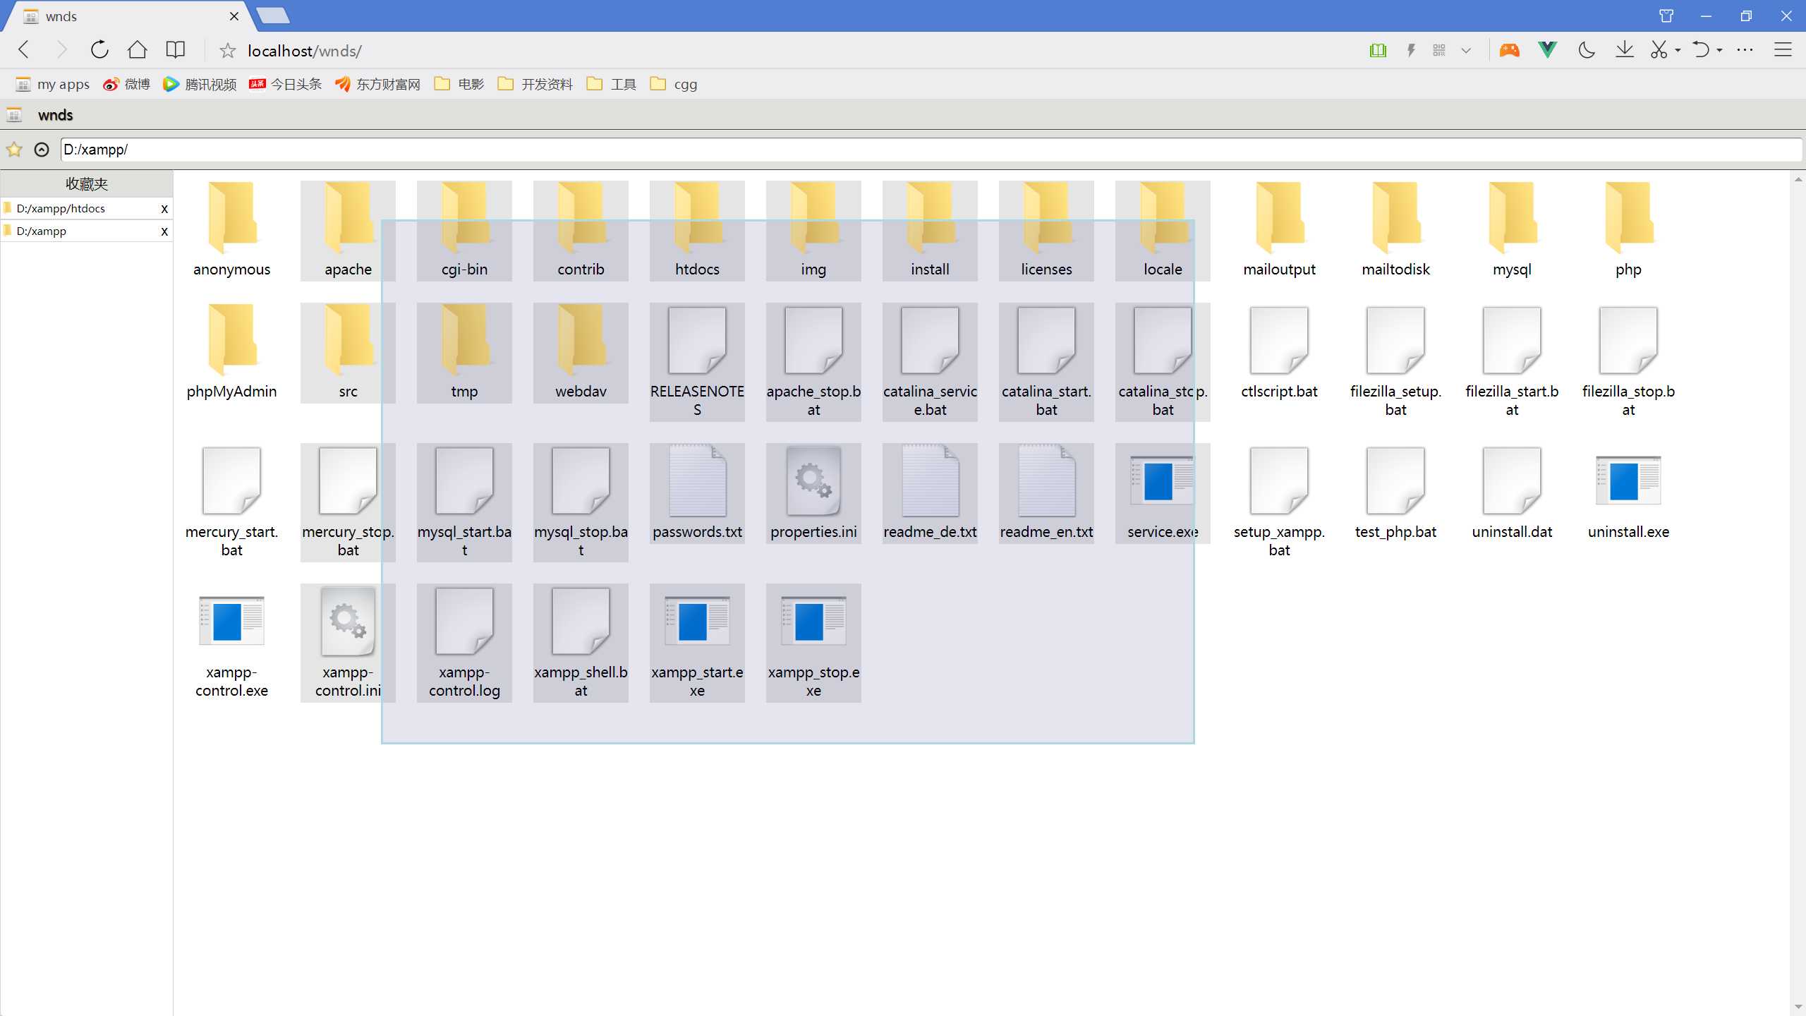The height and width of the screenshot is (1016, 1806).
Task: Click the gamepad games icon
Action: [1509, 50]
